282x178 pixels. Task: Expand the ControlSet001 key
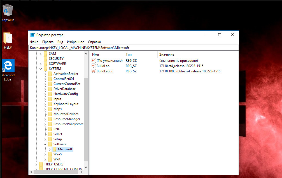[x=45, y=79]
